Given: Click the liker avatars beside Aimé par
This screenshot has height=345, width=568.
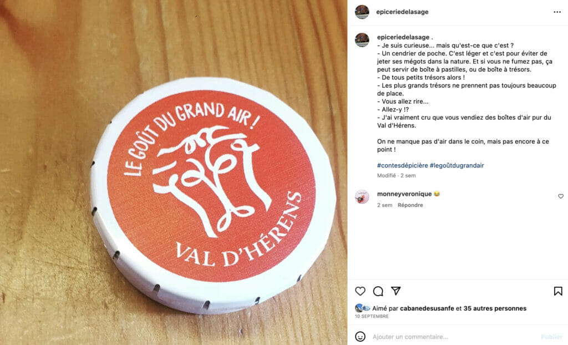Looking at the screenshot, I should (362, 308).
